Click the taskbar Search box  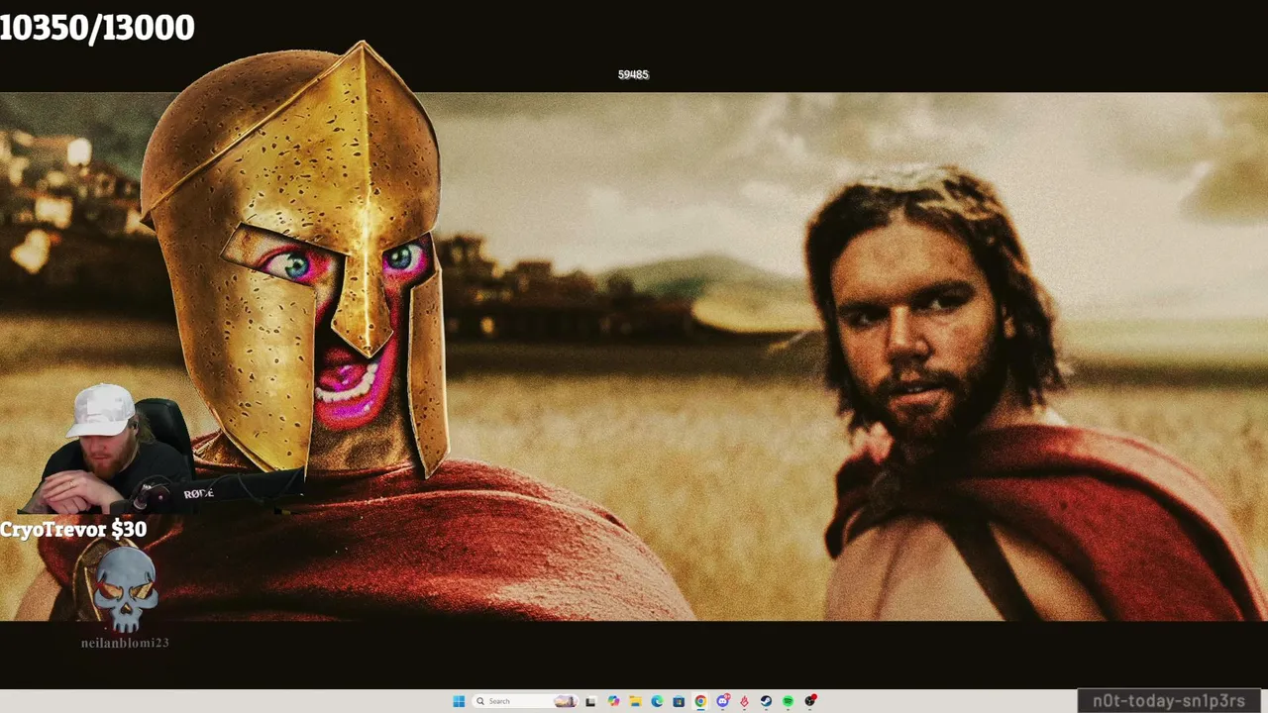point(526,701)
